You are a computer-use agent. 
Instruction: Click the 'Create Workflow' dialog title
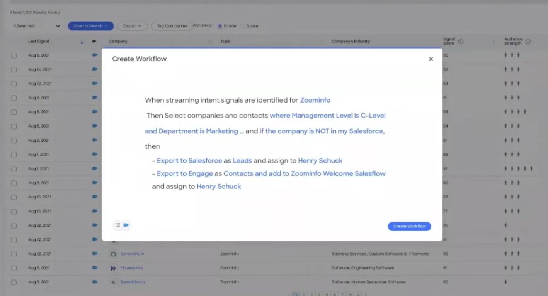coord(140,59)
